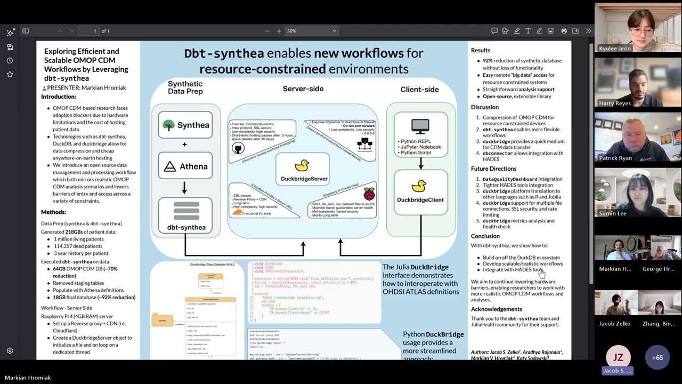Screen dimensions: 682x384
Task: Click the DuckbridgeClient duck icon
Action: click(x=419, y=186)
